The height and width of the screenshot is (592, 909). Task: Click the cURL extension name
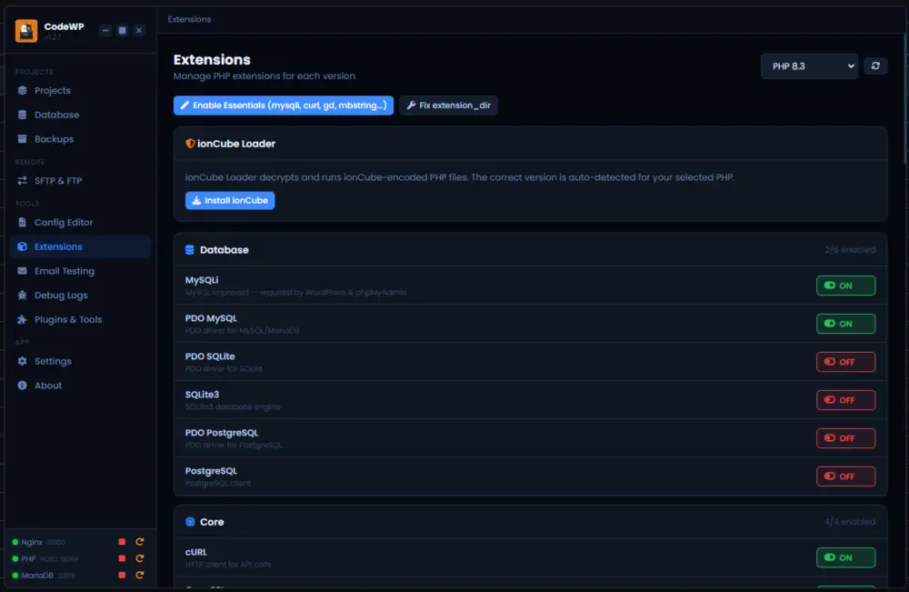196,553
